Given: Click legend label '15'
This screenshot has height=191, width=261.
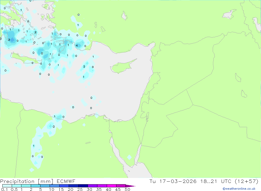Looking at the screenshot, I should [61, 189].
